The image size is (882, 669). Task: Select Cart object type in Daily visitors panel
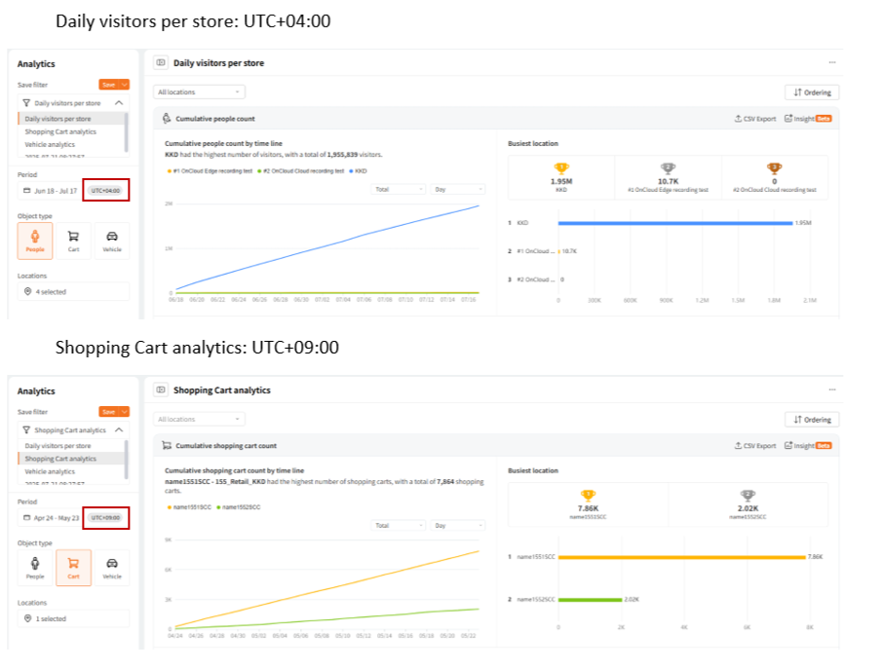(x=73, y=240)
